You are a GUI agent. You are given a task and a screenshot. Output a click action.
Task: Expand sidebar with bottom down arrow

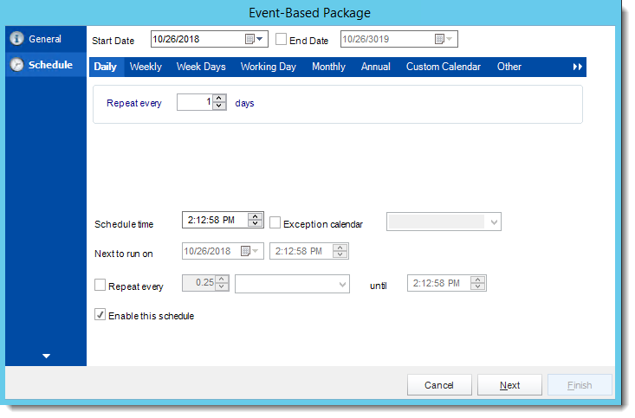46,356
